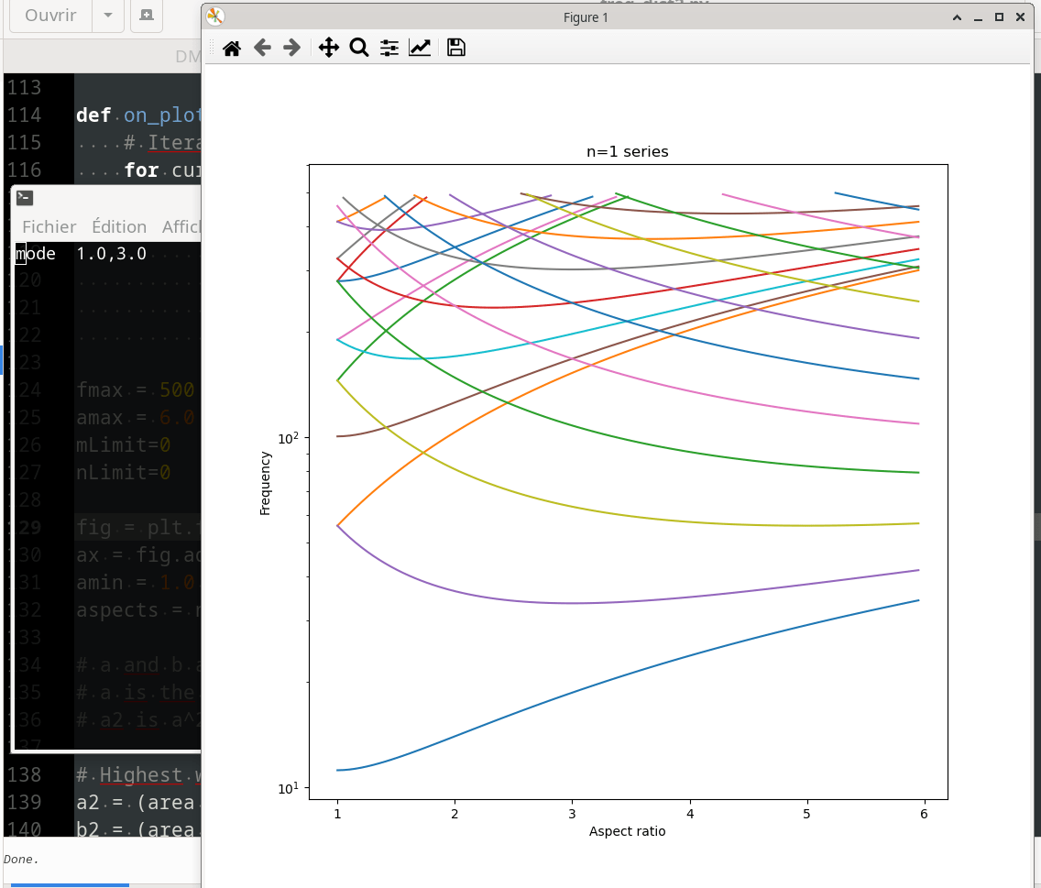Click line number 113 in the editor

coord(25,87)
